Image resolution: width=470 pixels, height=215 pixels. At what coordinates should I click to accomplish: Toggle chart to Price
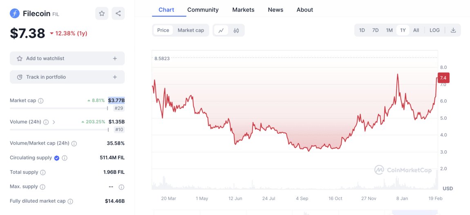pyautogui.click(x=163, y=30)
